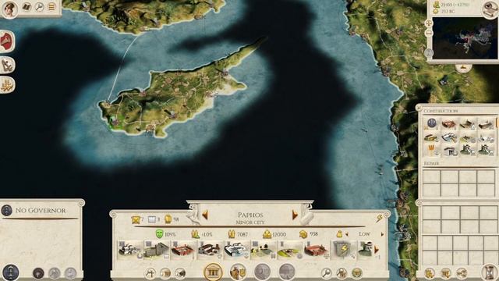Click the income coins icon showing 958
Viewport: 499px width, 281px height.
click(303, 234)
